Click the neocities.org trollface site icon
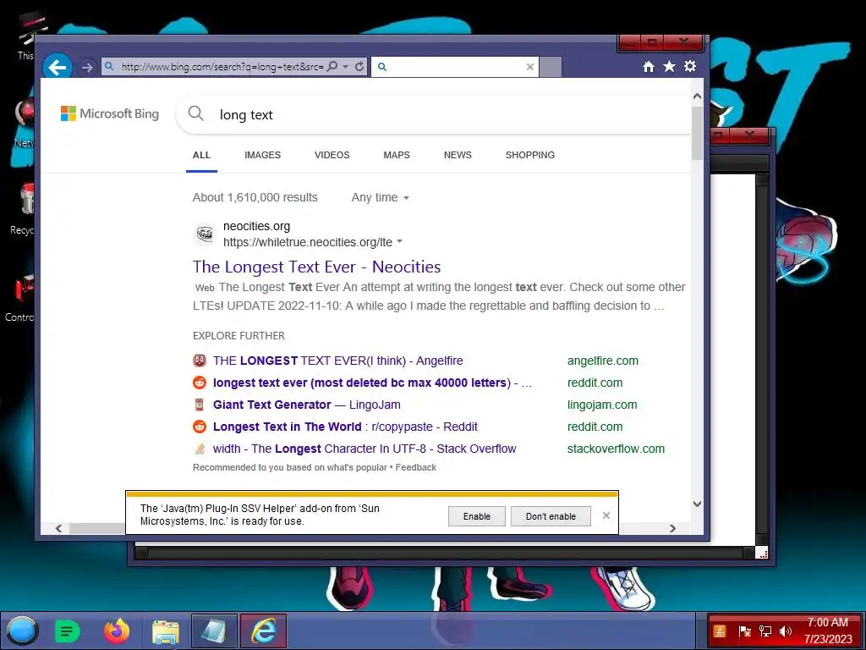This screenshot has height=650, width=866. [x=205, y=234]
